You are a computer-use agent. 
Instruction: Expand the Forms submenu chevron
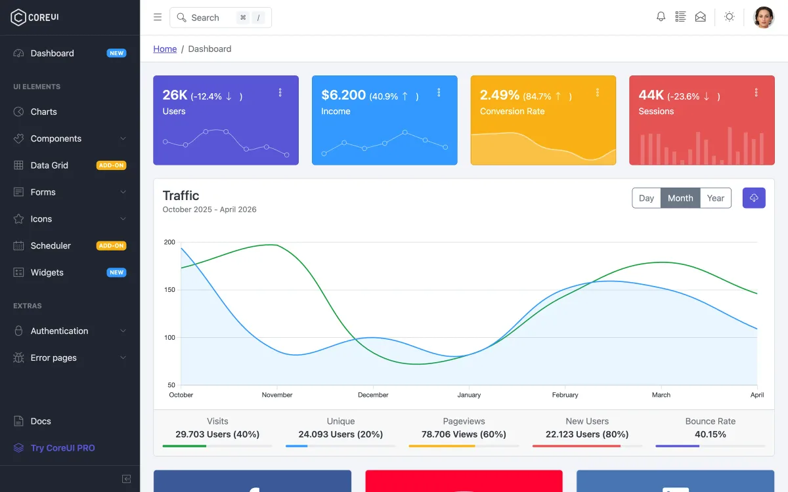[123, 192]
